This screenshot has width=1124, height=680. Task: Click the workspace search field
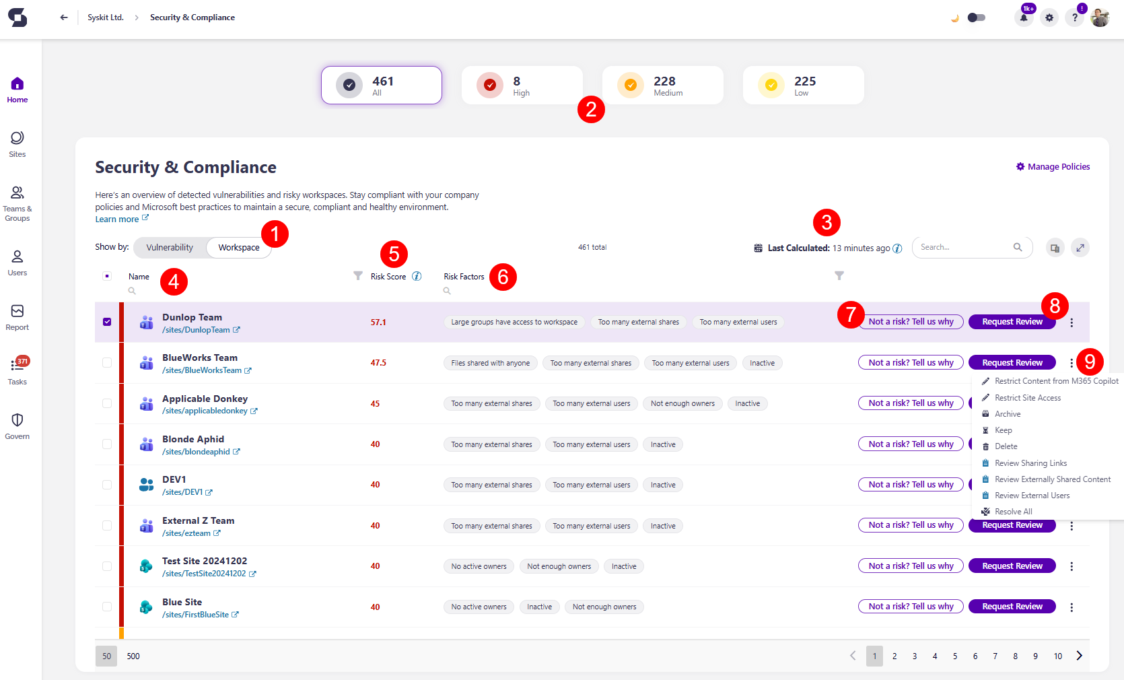pos(965,248)
